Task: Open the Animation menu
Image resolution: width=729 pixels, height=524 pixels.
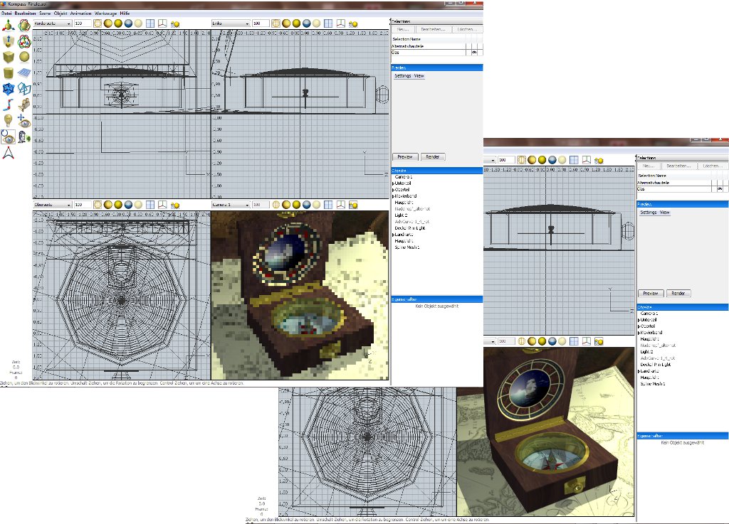Action: click(81, 14)
